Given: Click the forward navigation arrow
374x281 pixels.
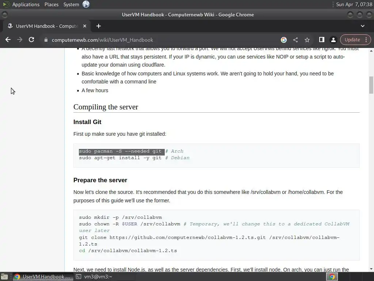Looking at the screenshot, I should pyautogui.click(x=20, y=40).
